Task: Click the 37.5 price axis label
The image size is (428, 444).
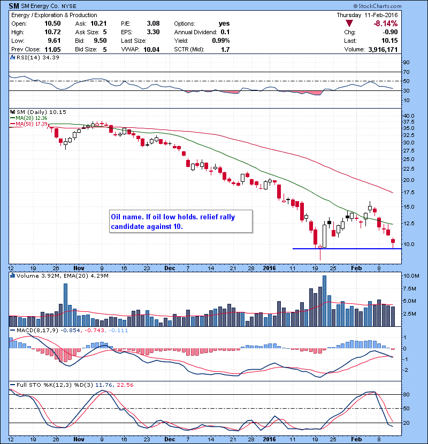Action: click(x=408, y=122)
